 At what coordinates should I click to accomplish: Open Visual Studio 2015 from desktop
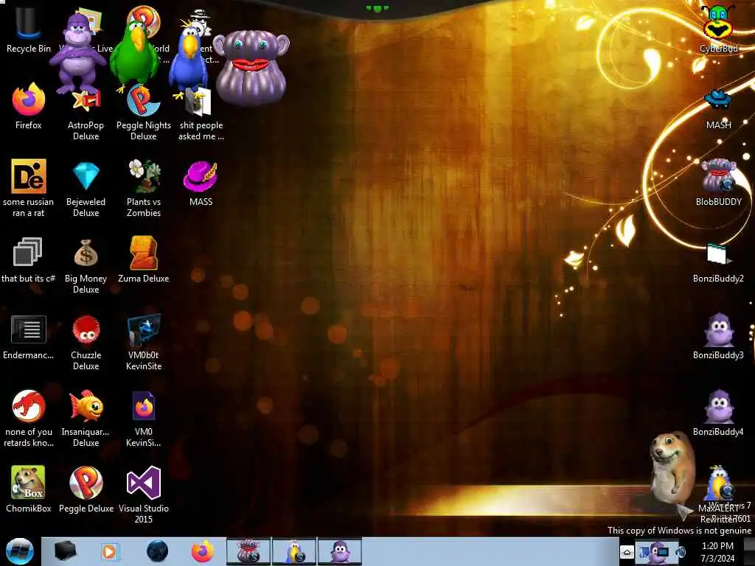coord(144,495)
